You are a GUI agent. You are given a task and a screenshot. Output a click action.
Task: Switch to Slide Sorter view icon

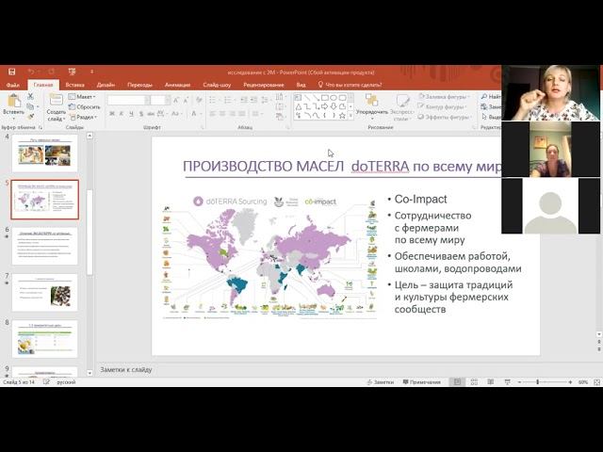[474, 382]
